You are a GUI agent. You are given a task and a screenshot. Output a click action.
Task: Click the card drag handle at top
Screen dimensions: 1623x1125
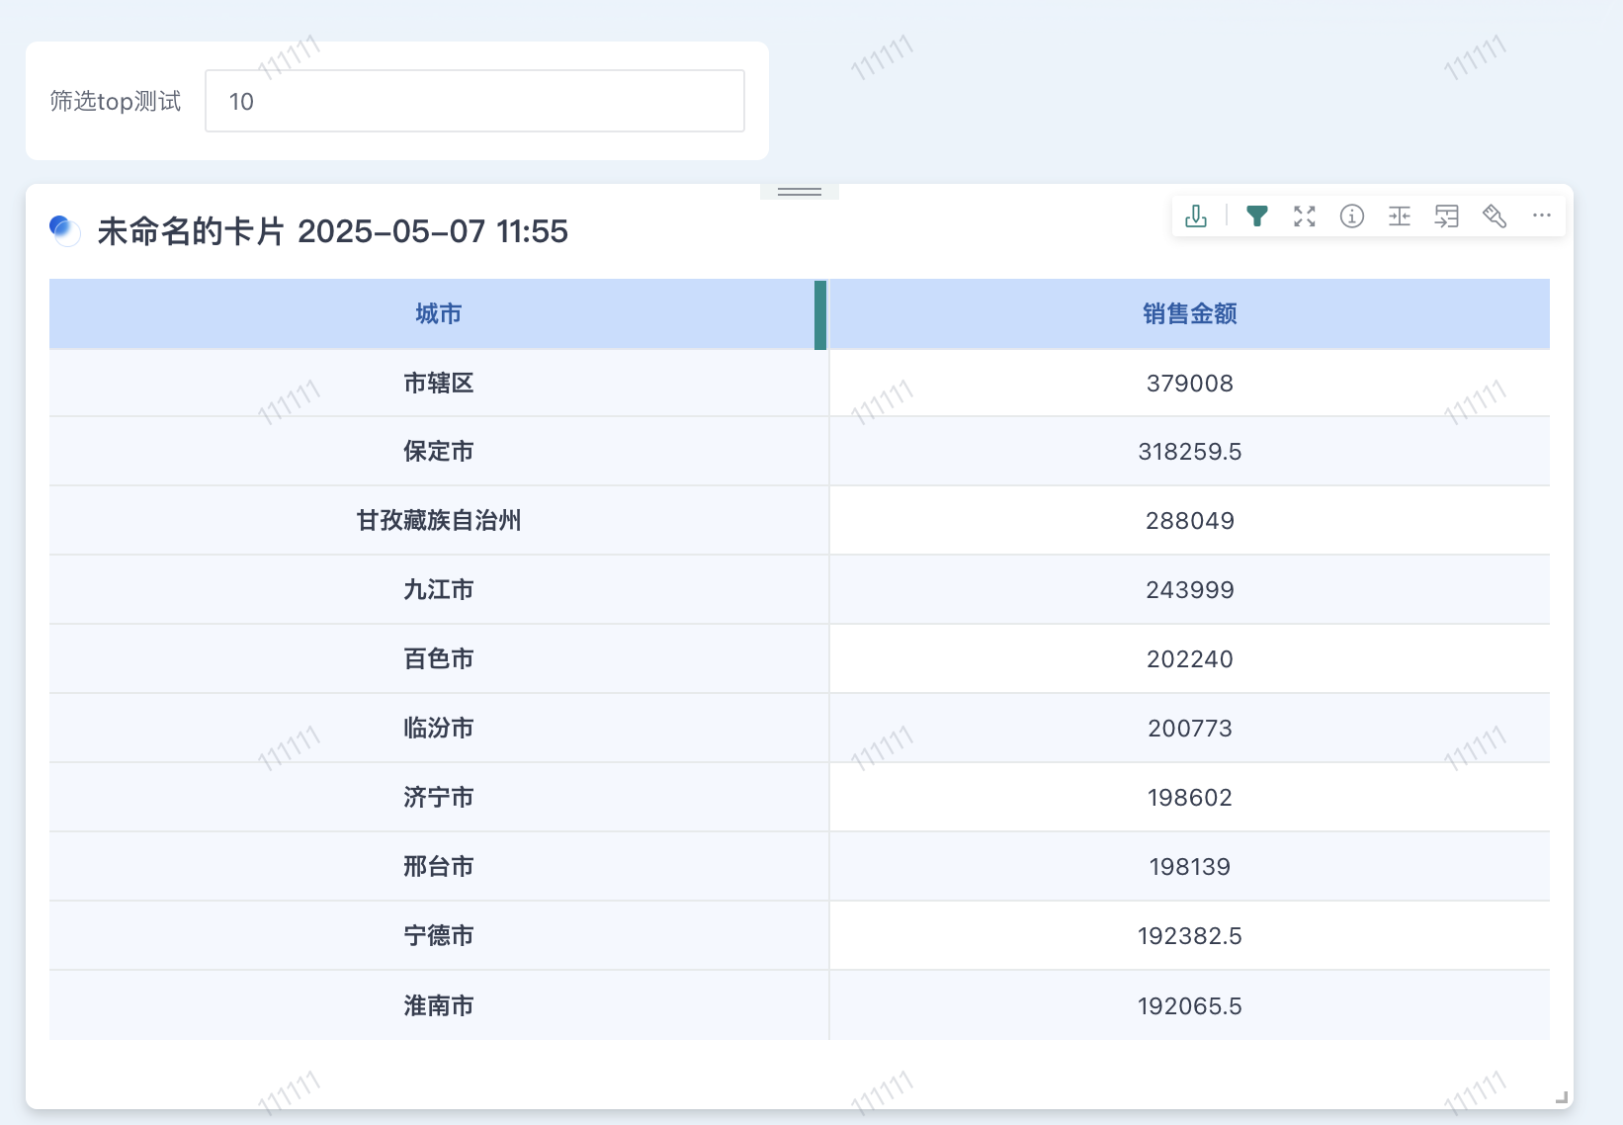point(799,192)
